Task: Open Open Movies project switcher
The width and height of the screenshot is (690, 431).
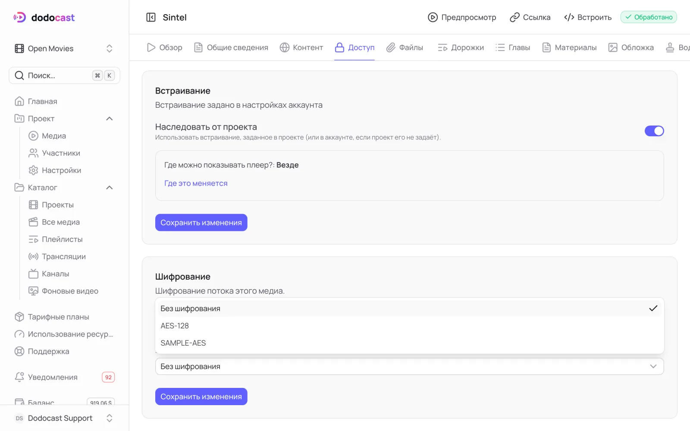Action: (64, 49)
